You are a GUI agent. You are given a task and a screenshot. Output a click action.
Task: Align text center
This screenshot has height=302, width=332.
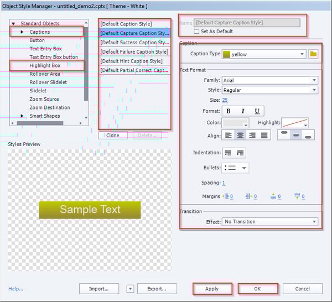coord(240,135)
